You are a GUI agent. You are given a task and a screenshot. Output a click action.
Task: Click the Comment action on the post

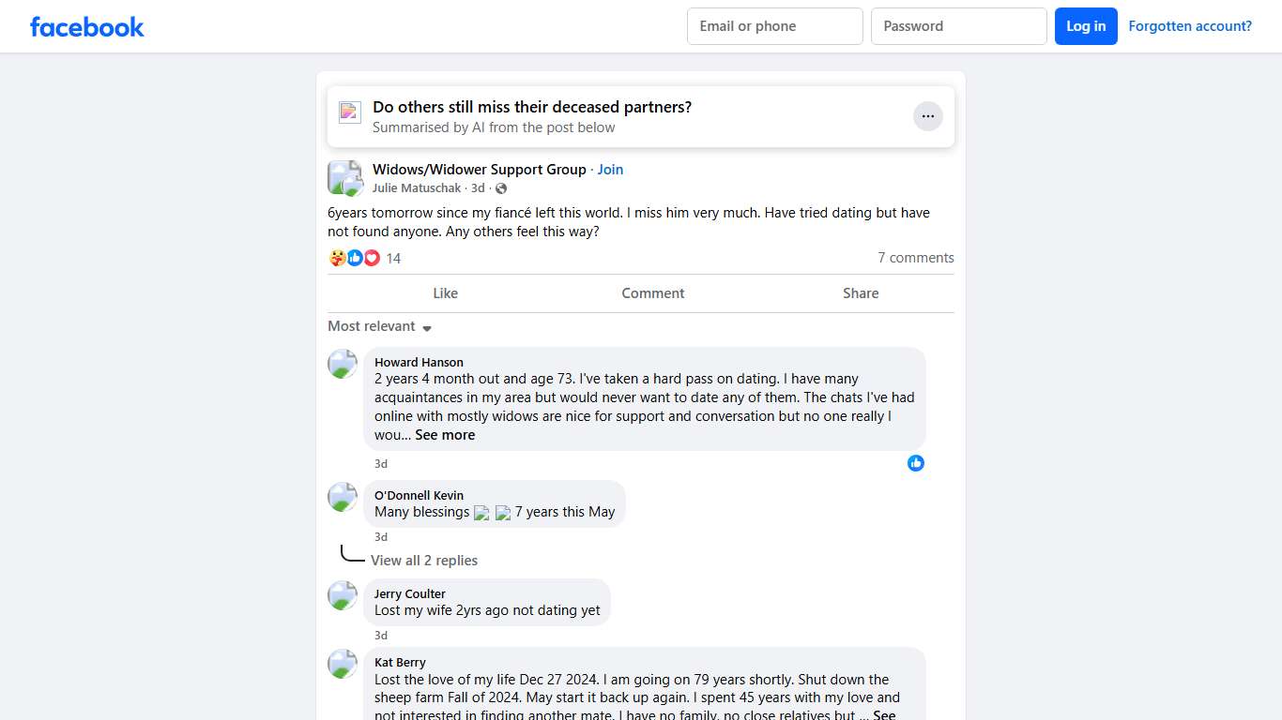click(x=652, y=293)
